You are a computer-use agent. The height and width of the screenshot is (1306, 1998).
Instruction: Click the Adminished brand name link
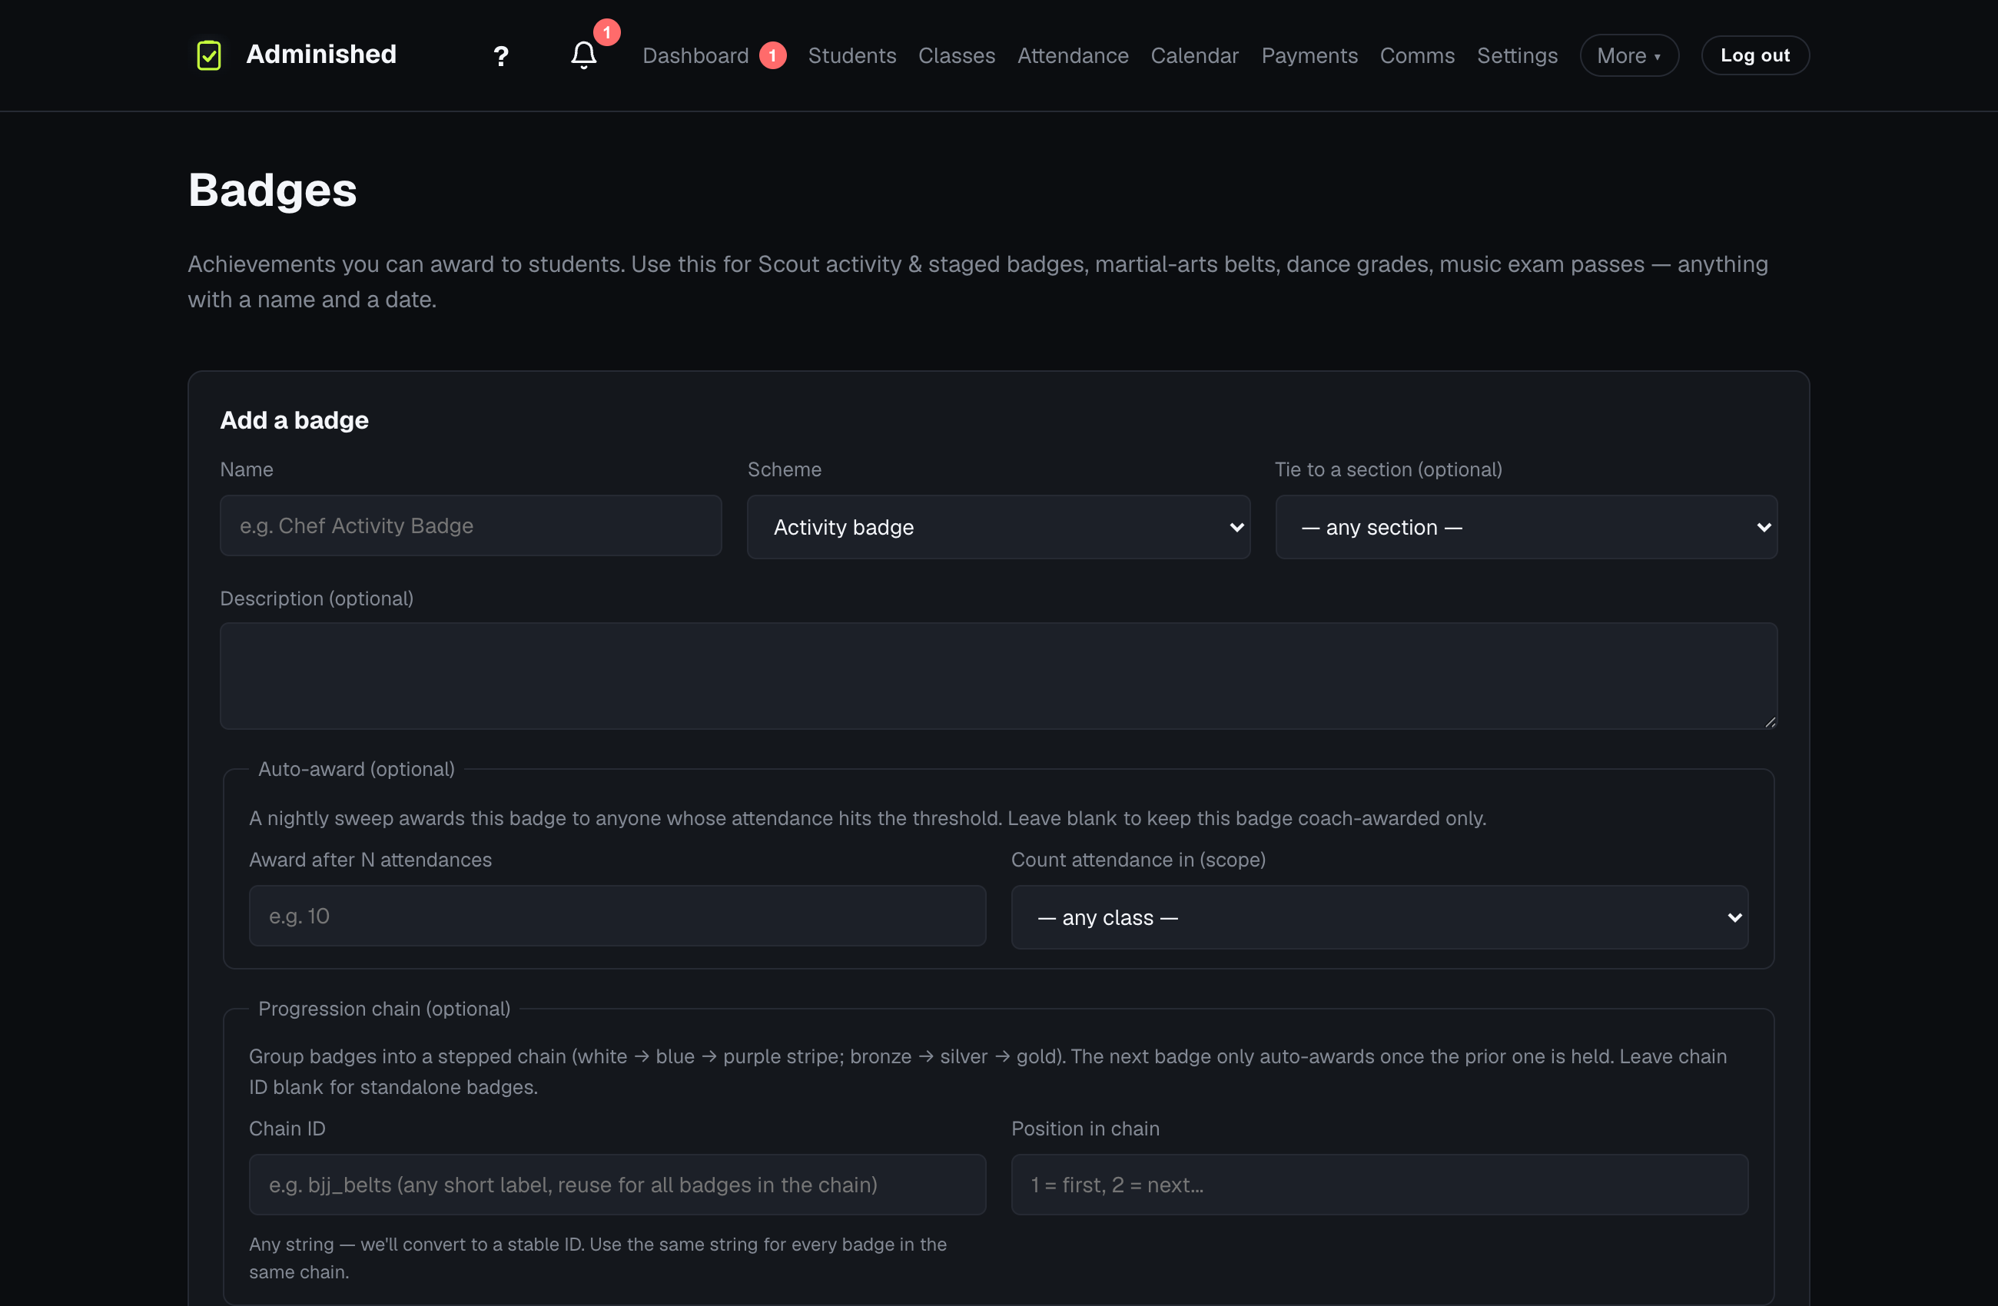(320, 55)
